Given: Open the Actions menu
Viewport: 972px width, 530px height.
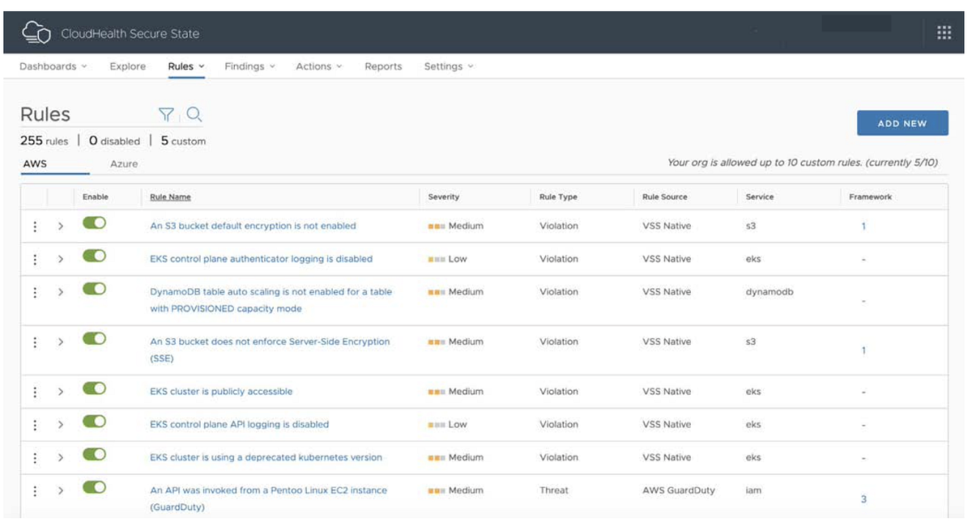Looking at the screenshot, I should pyautogui.click(x=319, y=66).
